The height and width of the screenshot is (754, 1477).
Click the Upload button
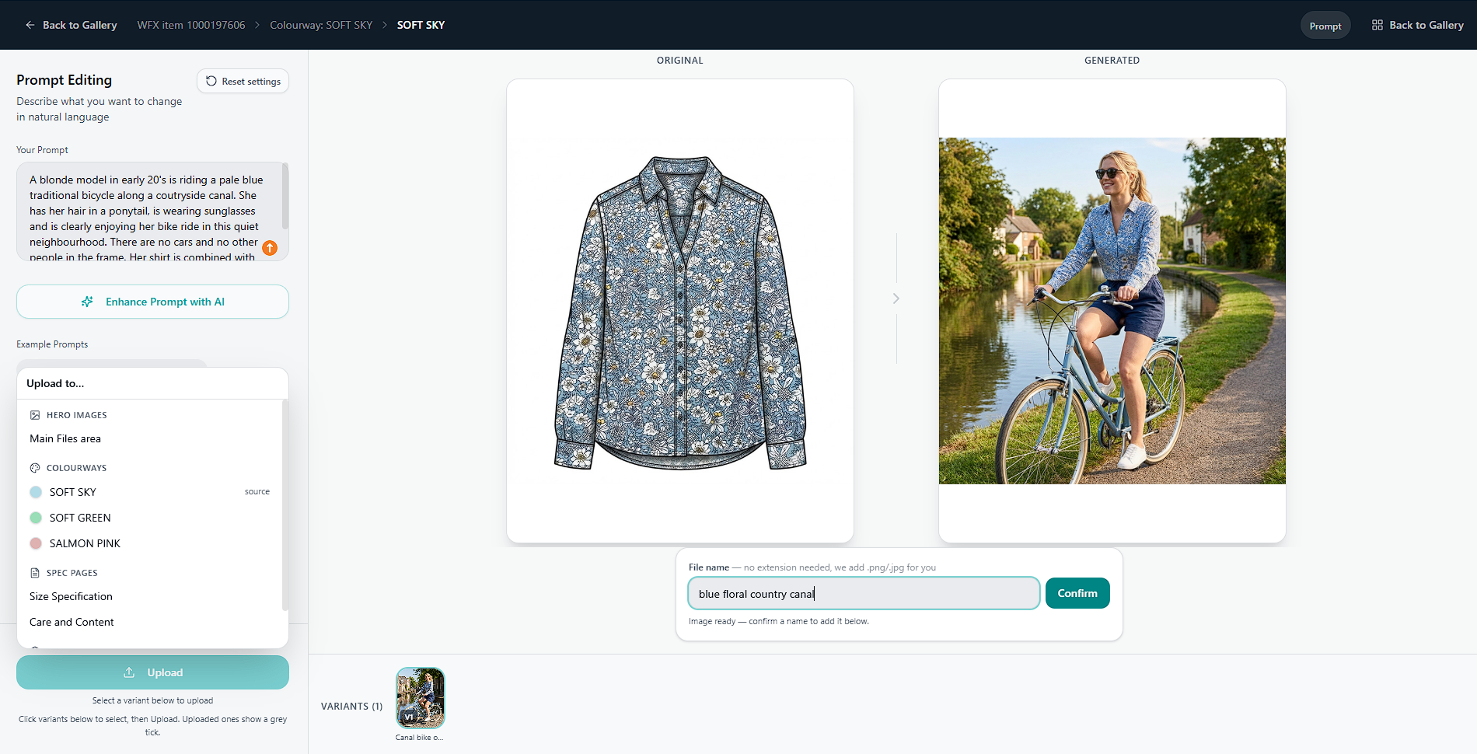pos(152,672)
